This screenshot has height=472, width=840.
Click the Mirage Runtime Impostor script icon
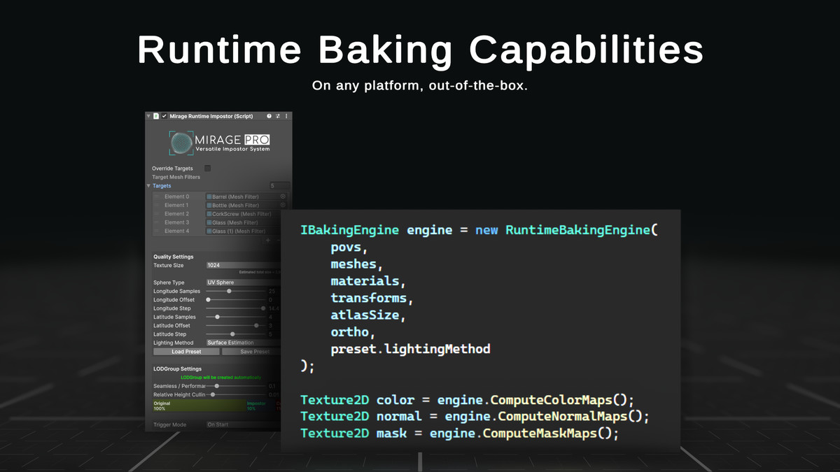point(156,116)
